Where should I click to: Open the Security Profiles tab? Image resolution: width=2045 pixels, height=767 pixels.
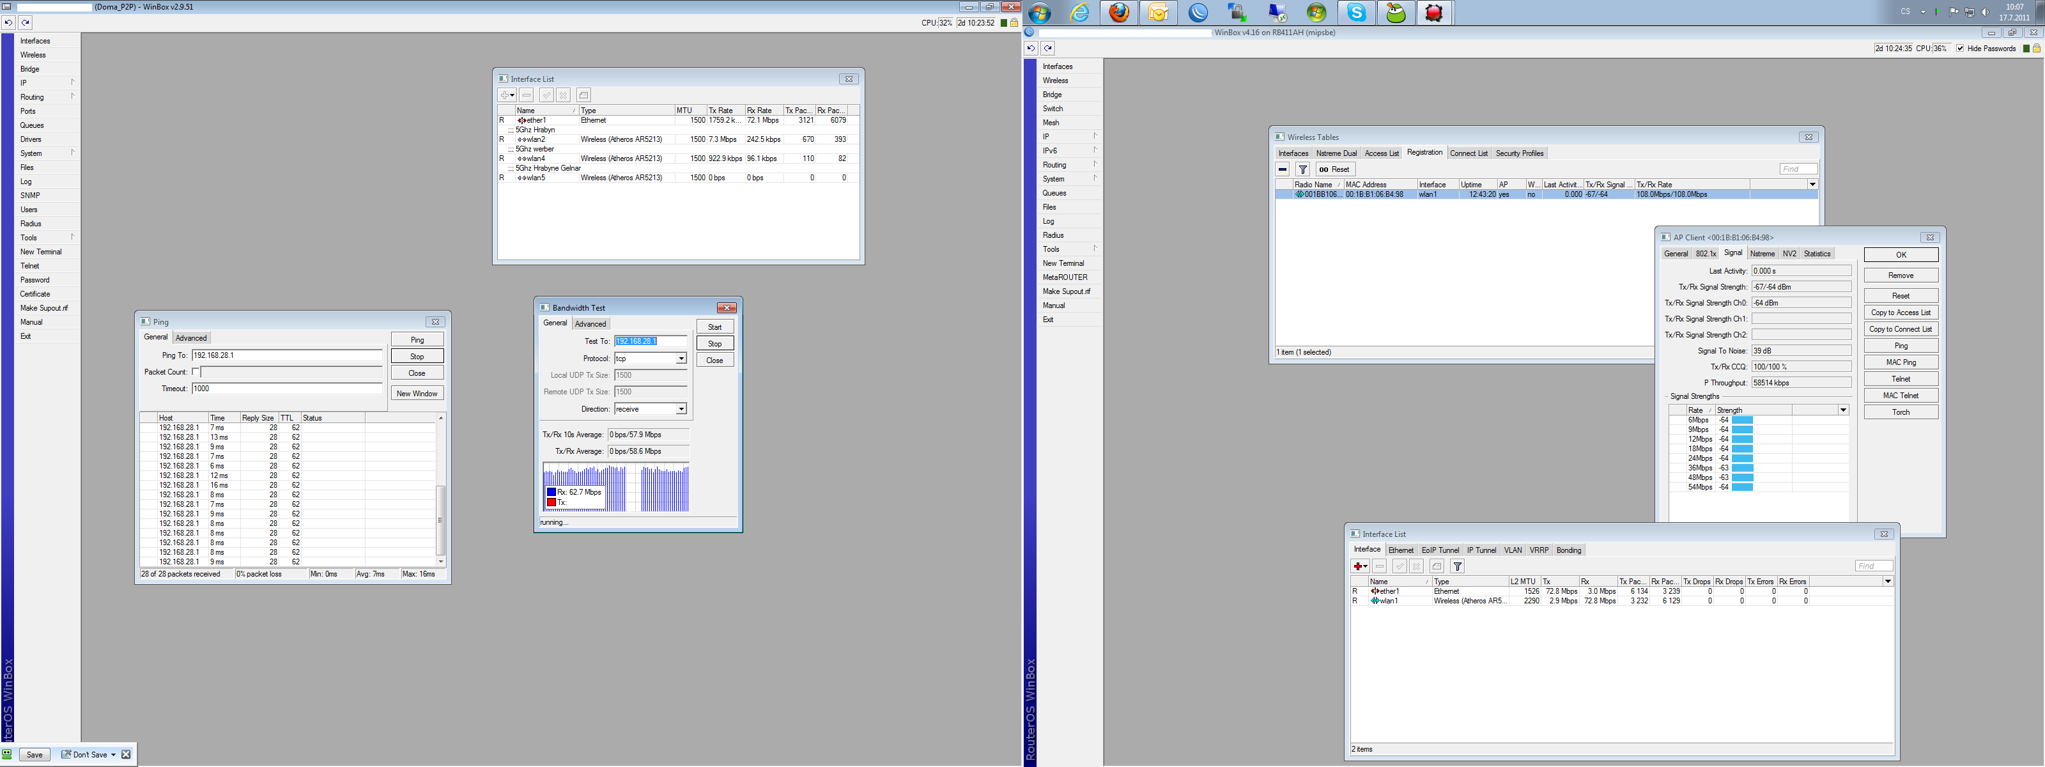[x=1518, y=153]
